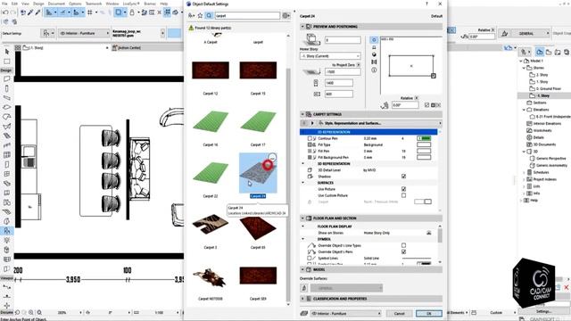
Task: Collapse the Carpet Settings panel
Action: coord(302,114)
